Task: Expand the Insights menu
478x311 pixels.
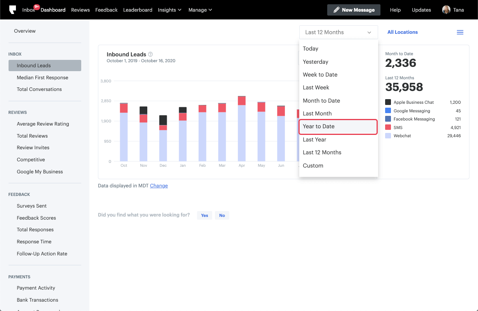Action: 169,10
